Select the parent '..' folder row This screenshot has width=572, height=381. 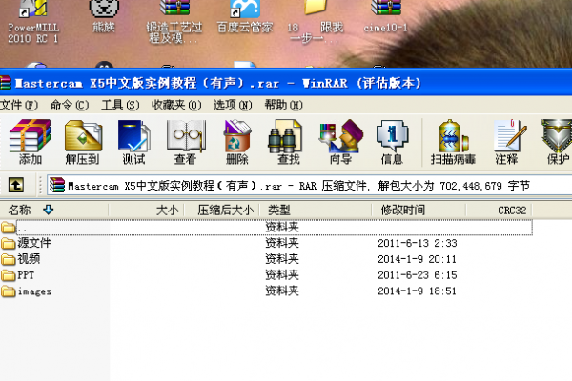coord(266,227)
